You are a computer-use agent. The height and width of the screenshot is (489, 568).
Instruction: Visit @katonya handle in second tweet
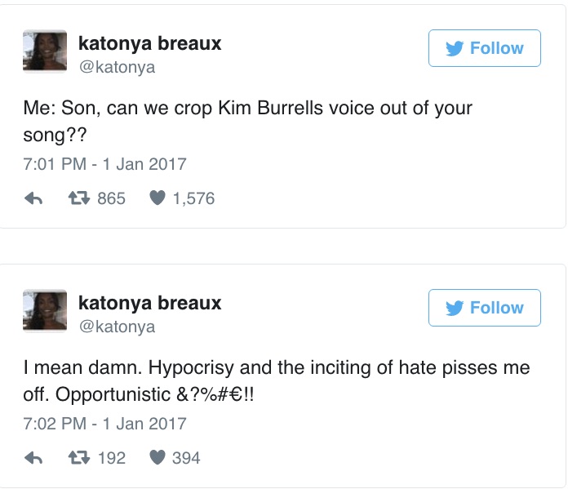(116, 327)
